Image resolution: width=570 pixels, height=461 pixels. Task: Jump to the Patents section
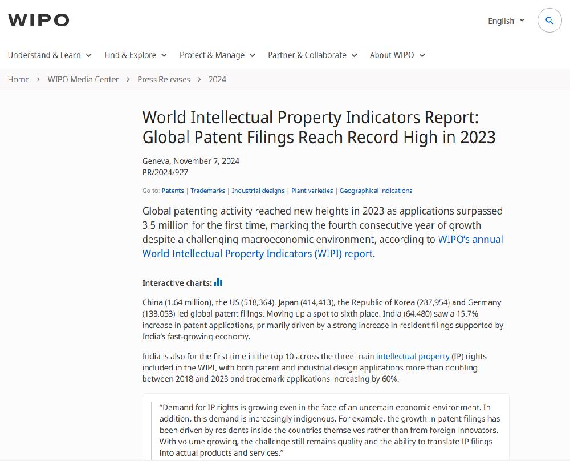173,191
